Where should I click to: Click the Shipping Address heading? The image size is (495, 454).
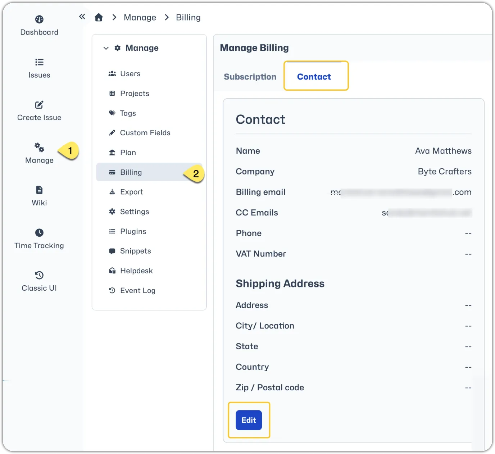[280, 283]
